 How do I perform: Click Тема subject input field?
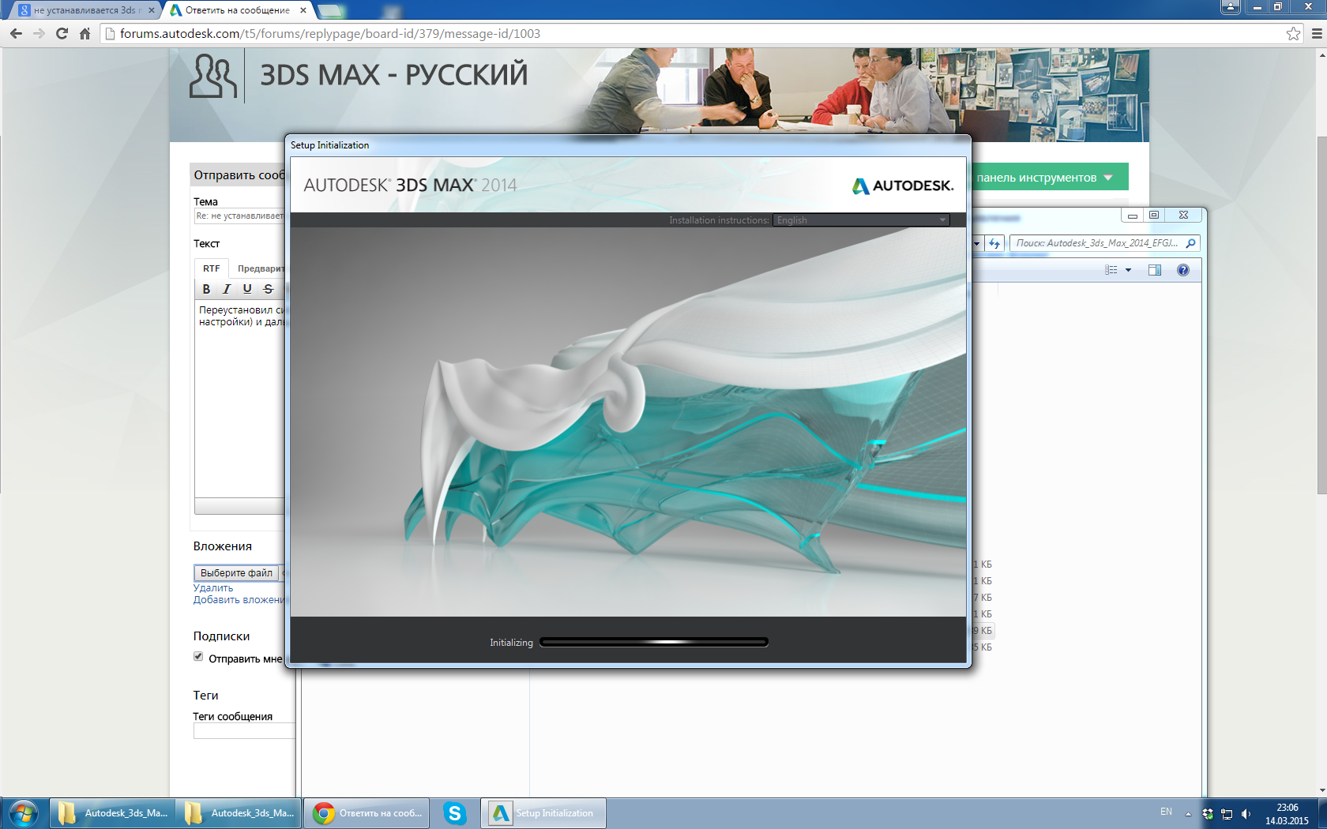coord(240,216)
